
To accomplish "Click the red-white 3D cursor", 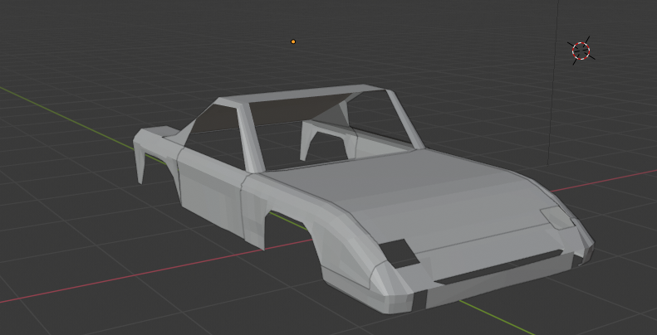I will click(581, 51).
